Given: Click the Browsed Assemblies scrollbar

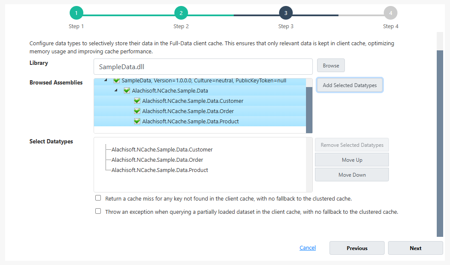Looking at the screenshot, I should (309, 110).
